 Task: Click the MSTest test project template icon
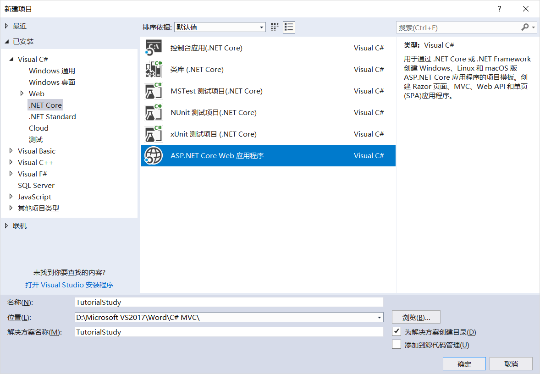pos(153,91)
